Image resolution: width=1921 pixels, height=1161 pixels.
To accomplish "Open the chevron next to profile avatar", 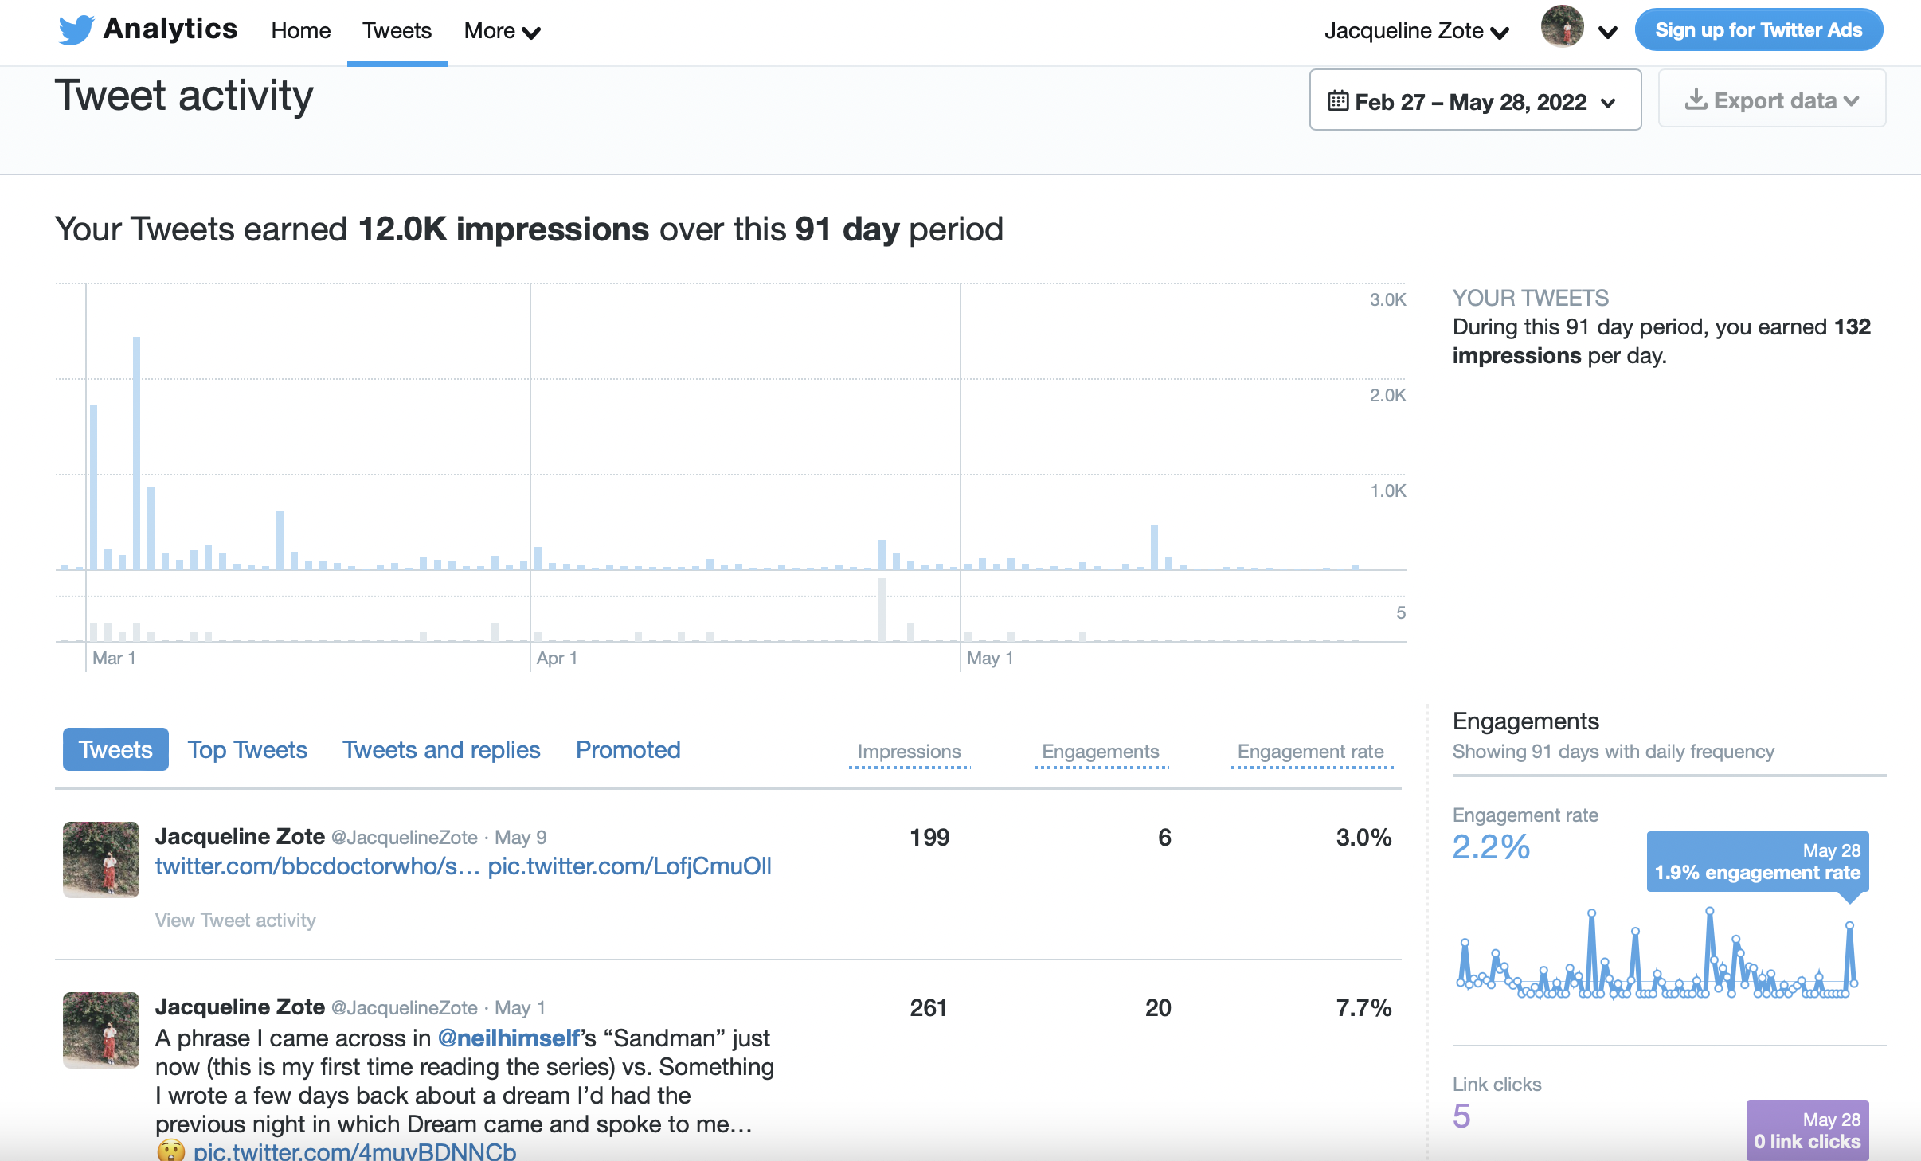I will [1608, 32].
